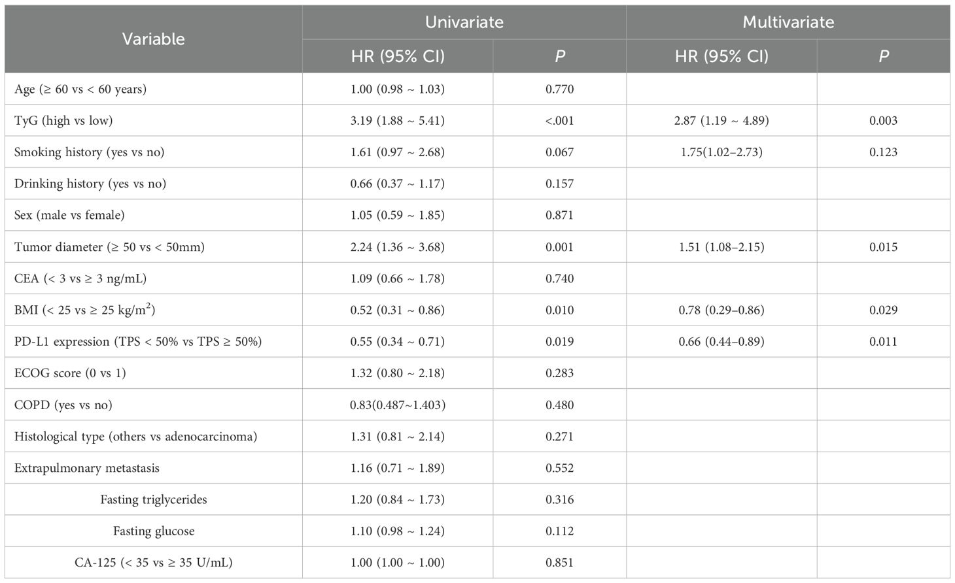Screen dimensions: 955x583
Task: Select the Smoking history (yes vs no) cell
Action: click(89, 152)
